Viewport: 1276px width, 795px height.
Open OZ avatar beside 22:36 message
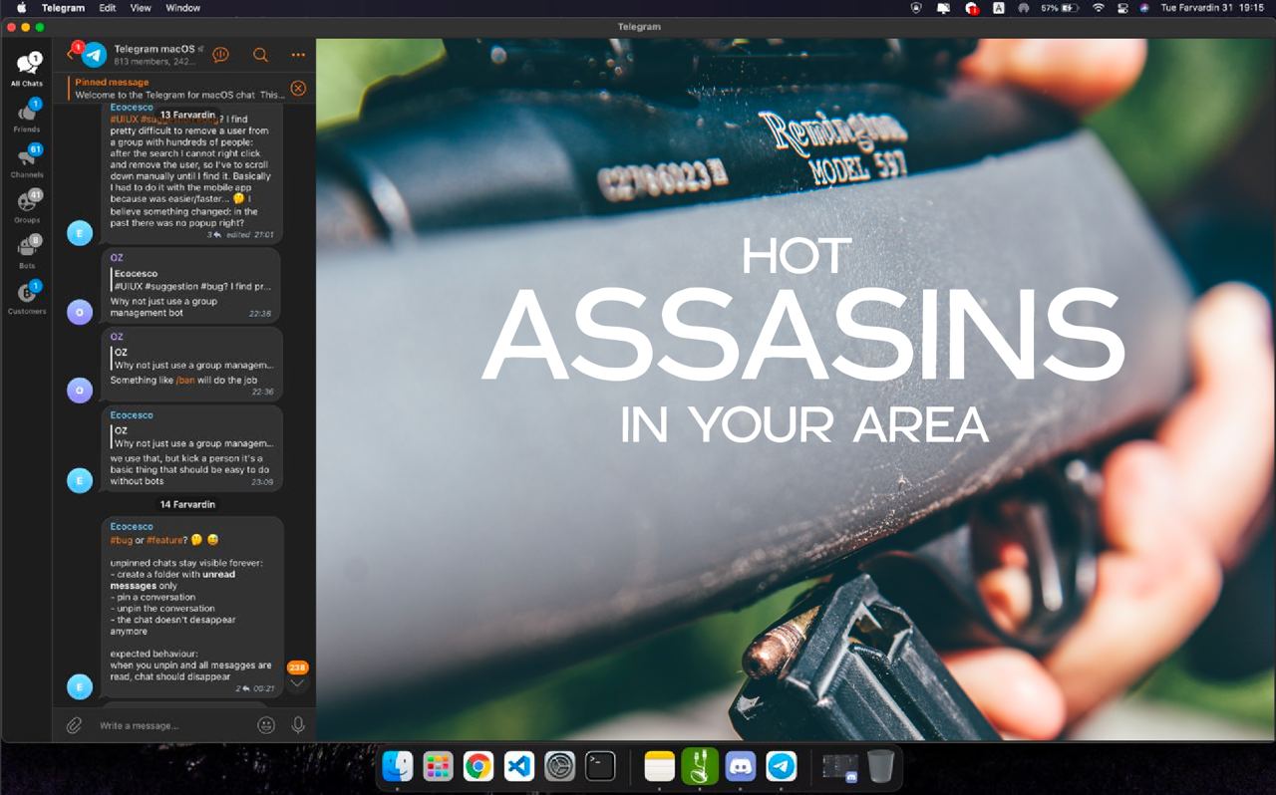pyautogui.click(x=80, y=391)
